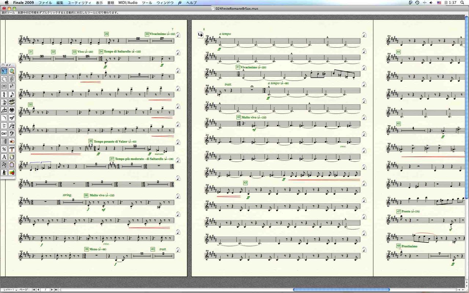Open the 表示 menu
Image resolution: width=469 pixels, height=293 pixels.
pyautogui.click(x=99, y=3)
